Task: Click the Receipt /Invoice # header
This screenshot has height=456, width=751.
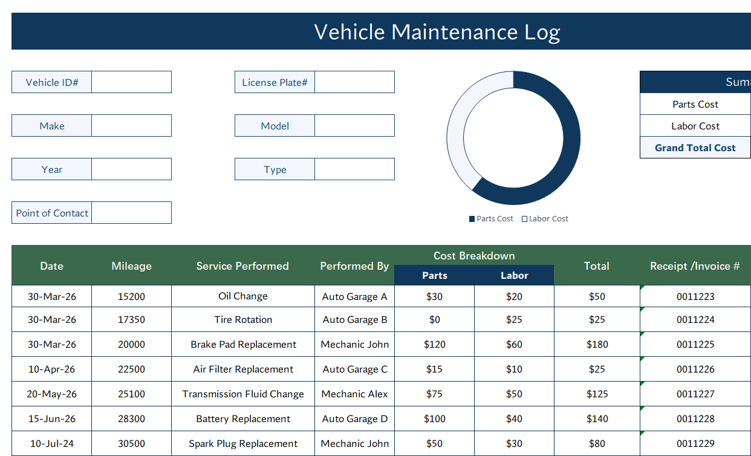Action: 695,265
